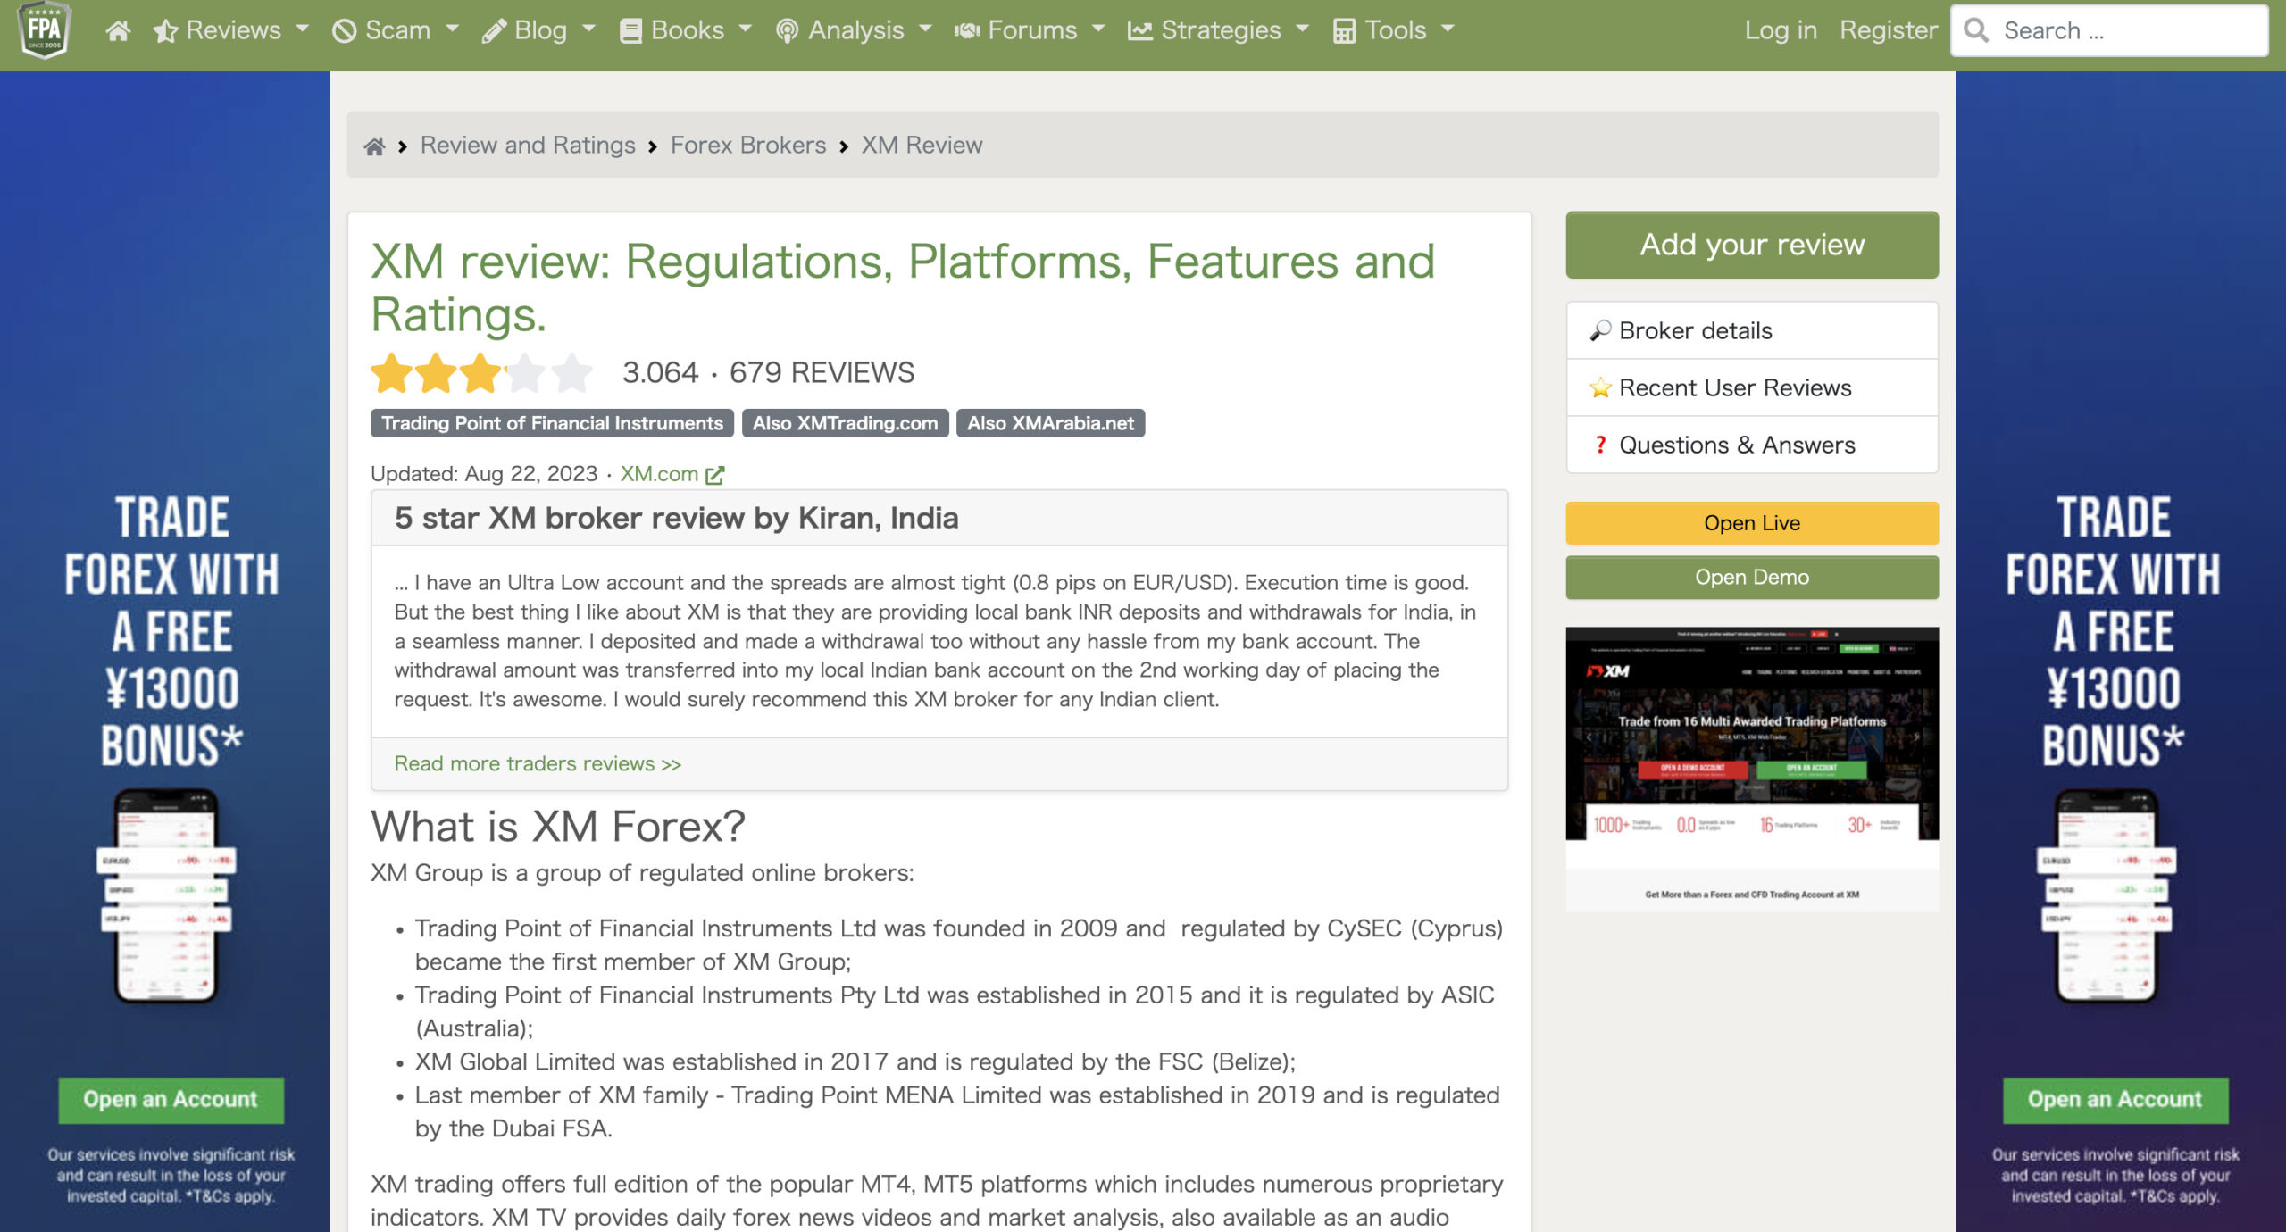Click the chart icon beside Strategies
Viewport: 2286px width, 1232px height.
click(1139, 31)
